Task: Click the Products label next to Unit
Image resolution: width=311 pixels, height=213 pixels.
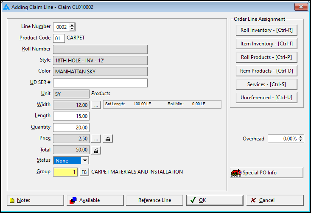Action: [x=101, y=93]
